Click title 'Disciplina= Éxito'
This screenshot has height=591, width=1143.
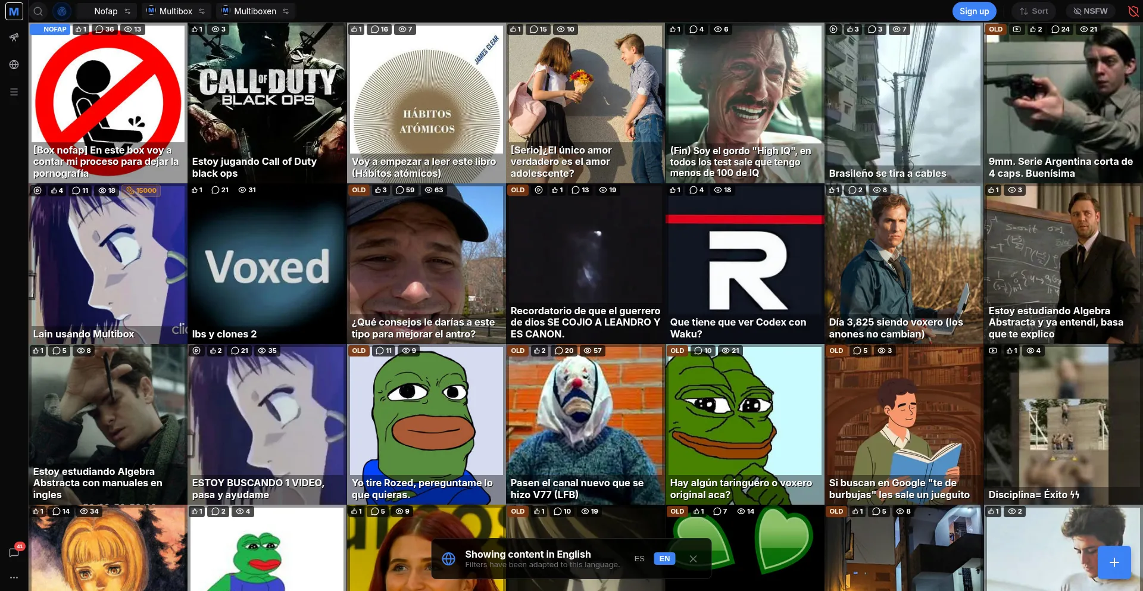click(x=1034, y=495)
